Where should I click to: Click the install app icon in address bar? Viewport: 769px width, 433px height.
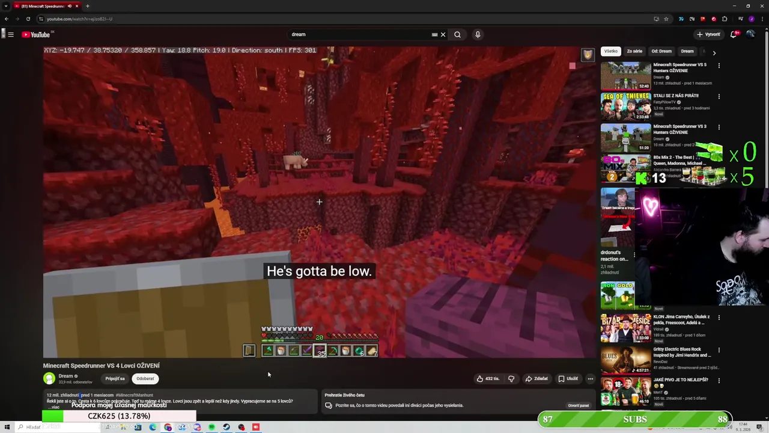pyautogui.click(x=656, y=19)
